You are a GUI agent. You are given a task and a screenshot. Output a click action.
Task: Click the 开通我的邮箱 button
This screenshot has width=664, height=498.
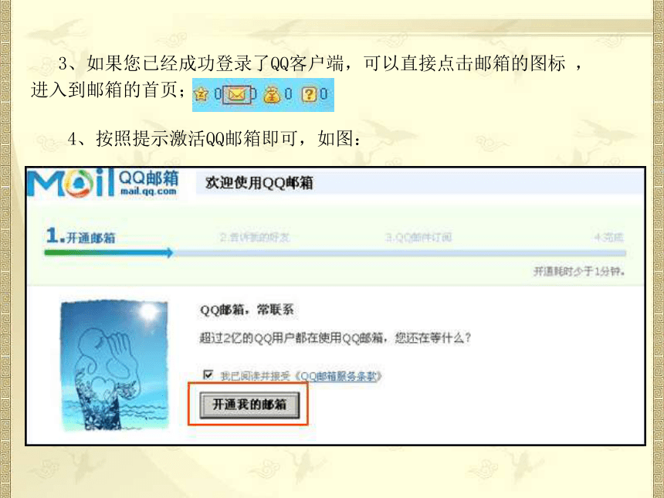click(x=249, y=405)
